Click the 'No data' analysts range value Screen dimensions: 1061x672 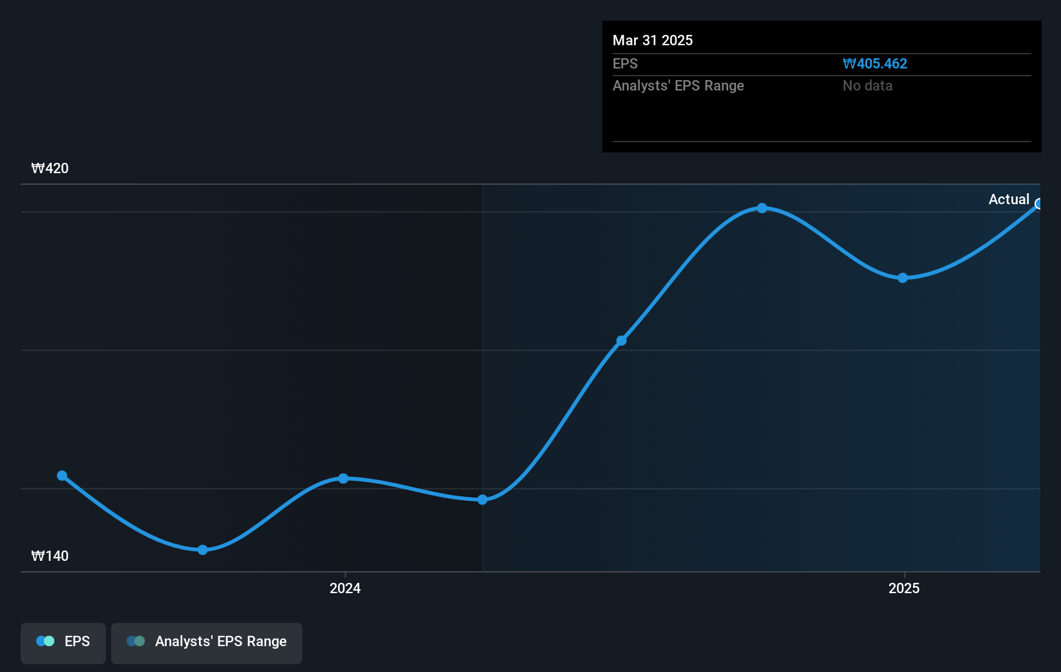tap(867, 86)
